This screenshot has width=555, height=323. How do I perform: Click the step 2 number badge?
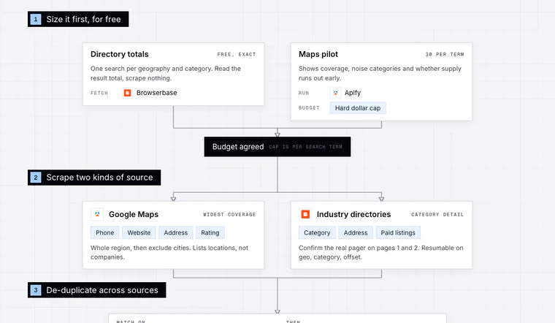[x=36, y=178]
